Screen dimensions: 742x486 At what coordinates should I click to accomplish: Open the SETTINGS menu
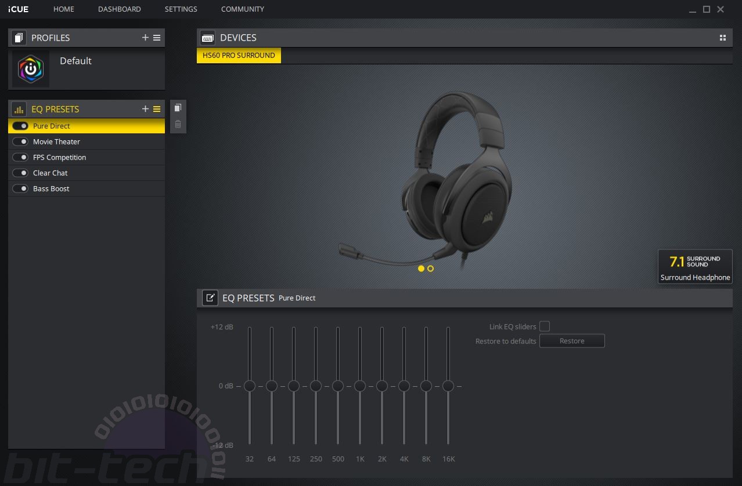coord(181,9)
